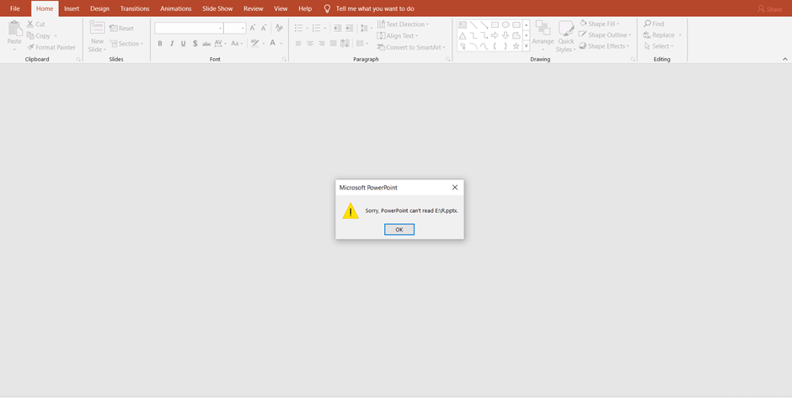
Task: Click the Arrange button
Action: pos(543,36)
